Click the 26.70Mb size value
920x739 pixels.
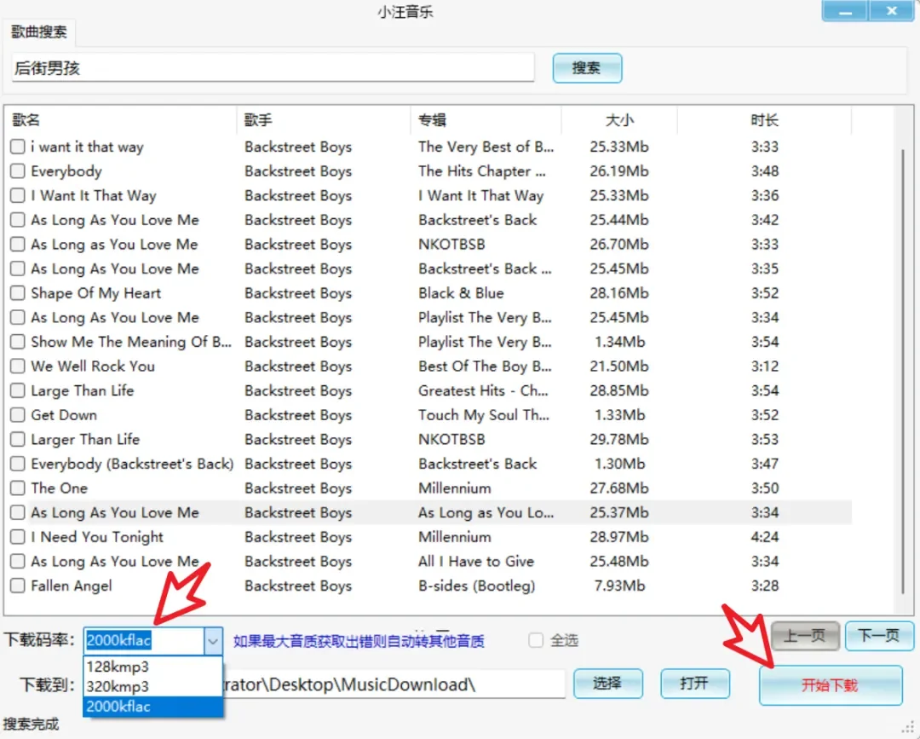coord(619,244)
